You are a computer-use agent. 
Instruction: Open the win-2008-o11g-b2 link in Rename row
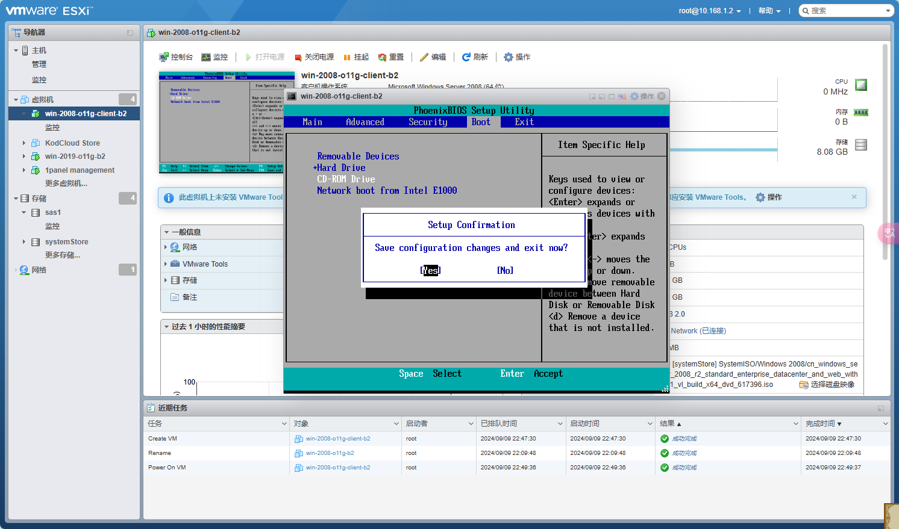pos(330,453)
